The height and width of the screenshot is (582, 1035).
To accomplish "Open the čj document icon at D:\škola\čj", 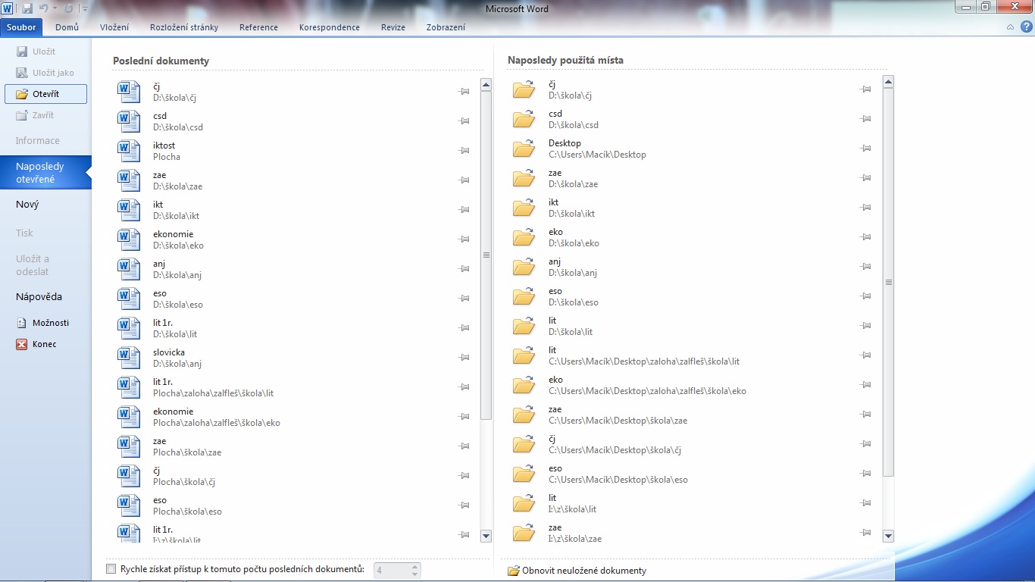I will tap(129, 92).
